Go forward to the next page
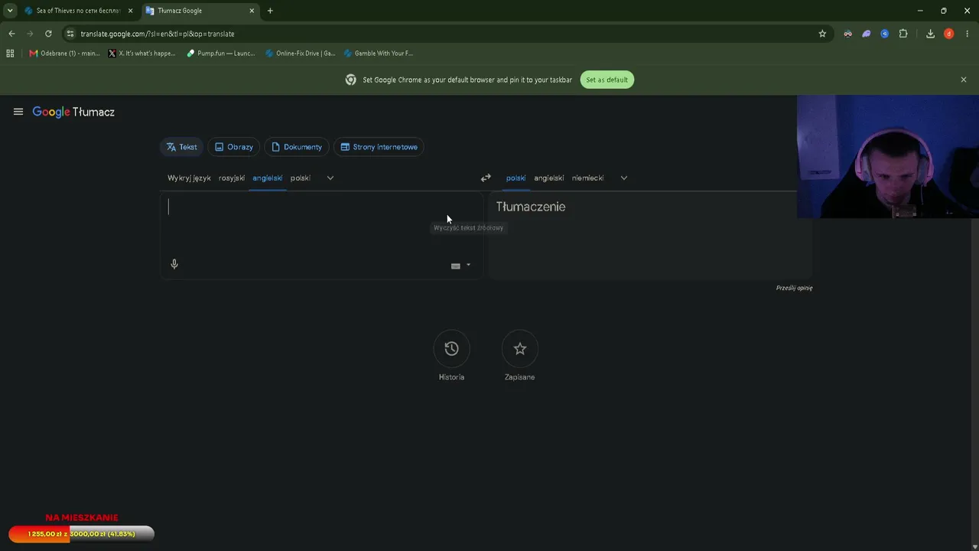Viewport: 979px width, 551px height. pos(30,34)
